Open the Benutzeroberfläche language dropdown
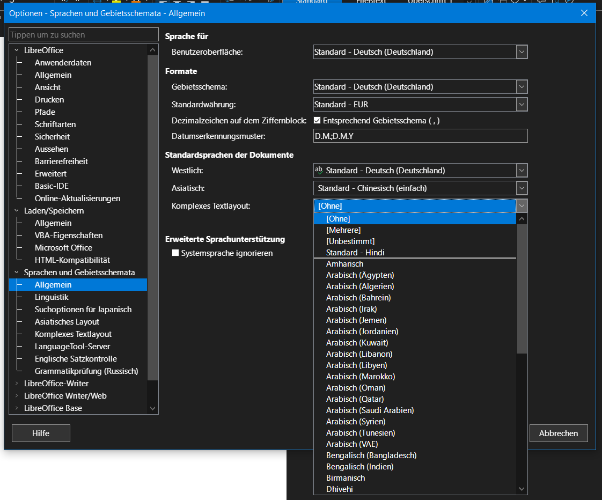The height and width of the screenshot is (500, 602). point(522,52)
